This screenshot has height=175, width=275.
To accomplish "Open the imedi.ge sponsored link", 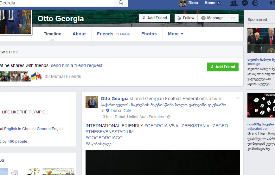I will (253, 64).
